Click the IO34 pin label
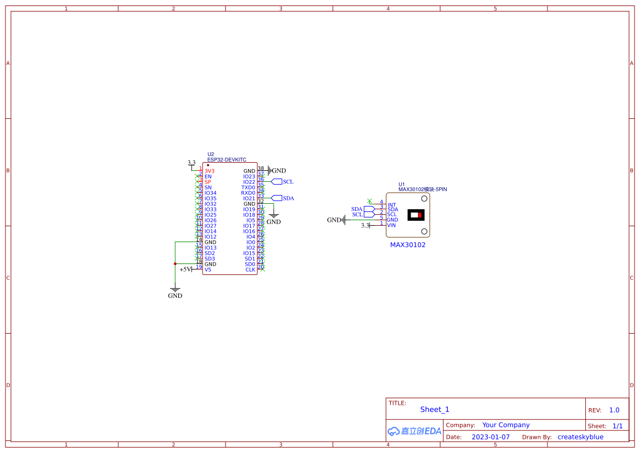Image resolution: width=640 pixels, height=453 pixels. pyautogui.click(x=211, y=193)
